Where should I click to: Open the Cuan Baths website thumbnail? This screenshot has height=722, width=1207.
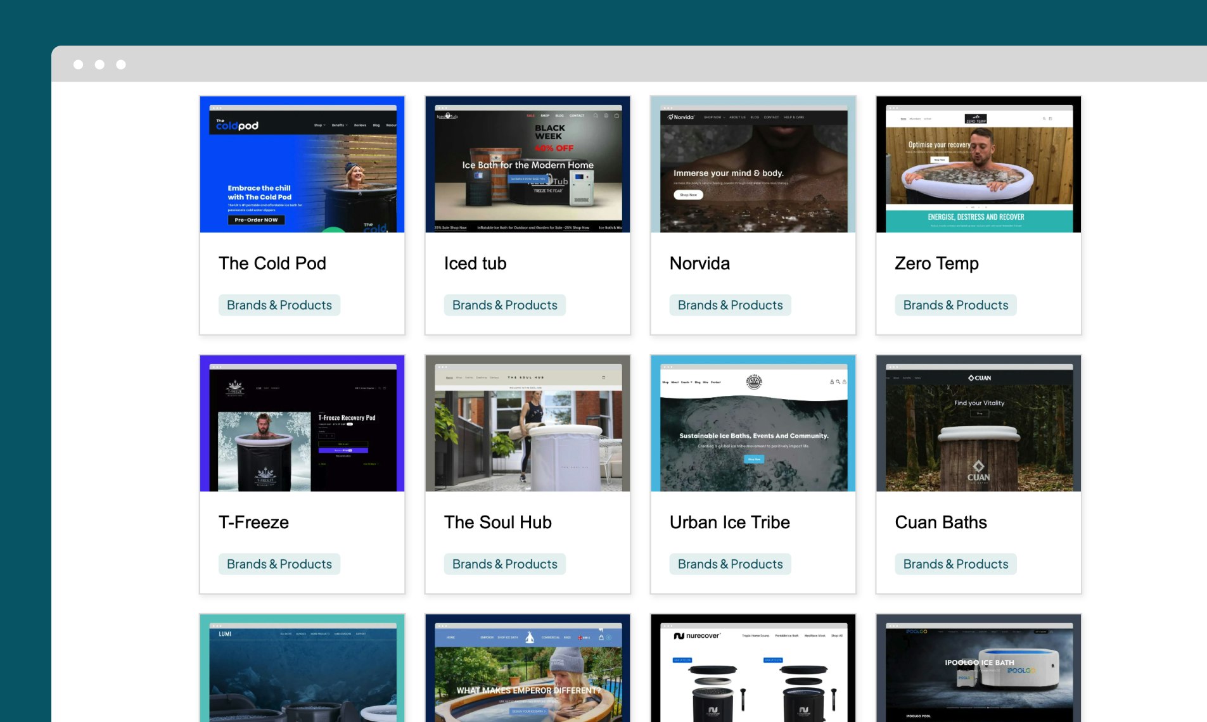[x=979, y=423]
